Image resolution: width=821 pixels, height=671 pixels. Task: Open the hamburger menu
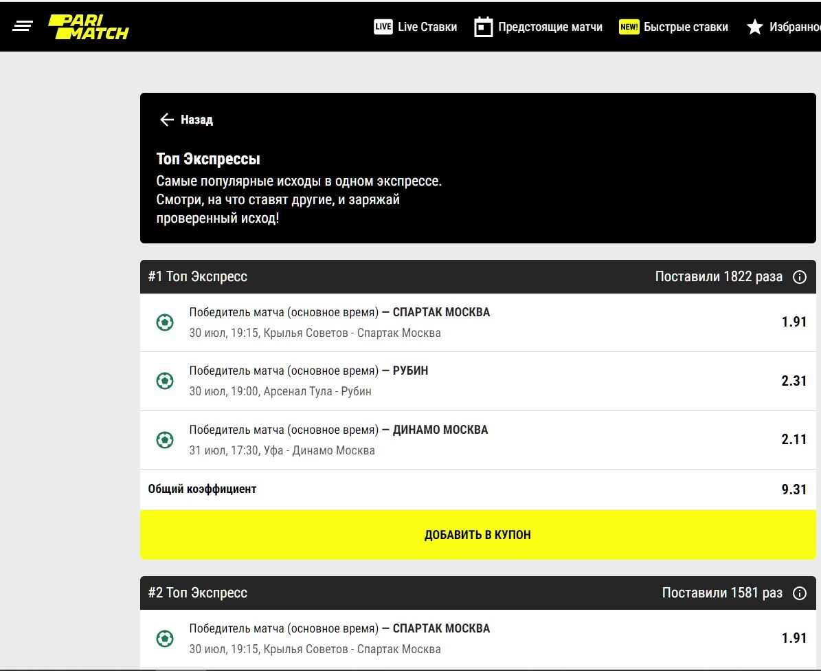pyautogui.click(x=23, y=25)
